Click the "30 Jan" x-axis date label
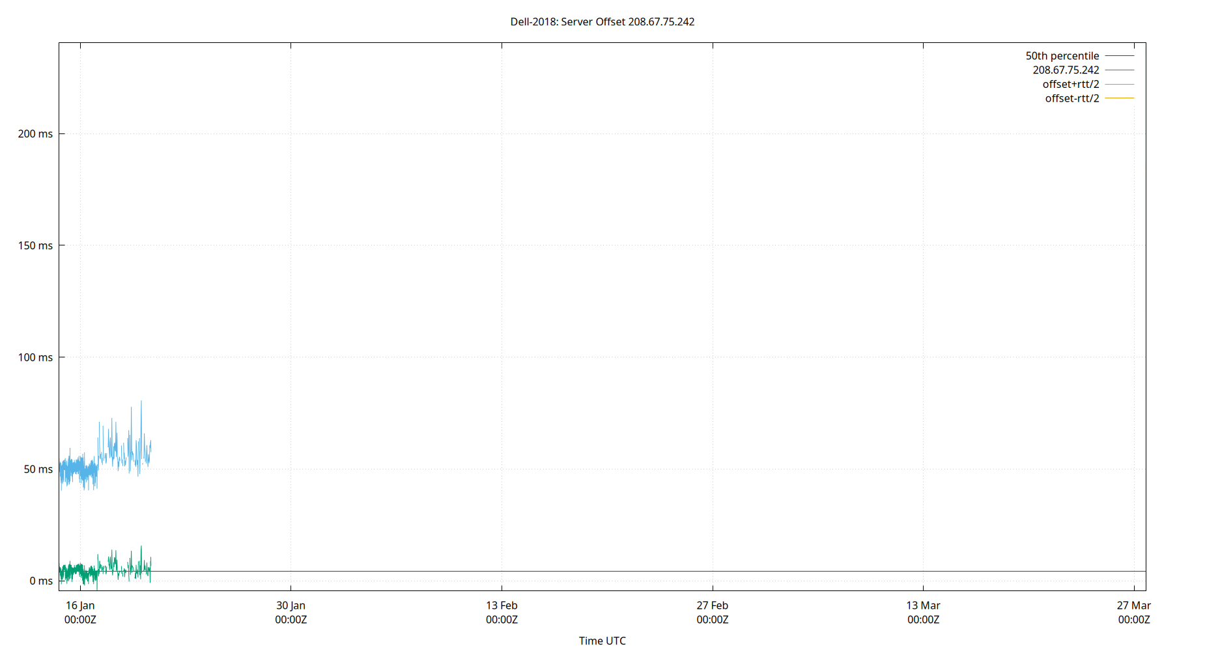The height and width of the screenshot is (651, 1205). pos(291,605)
